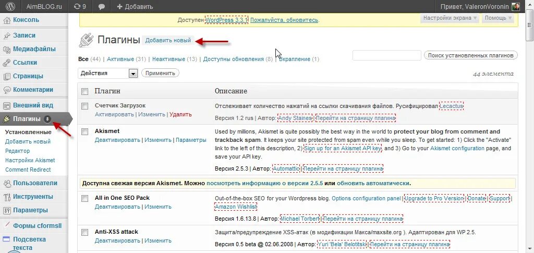Click the Внешний вид icon
This screenshot has height=253, width=534.
pos(6,105)
